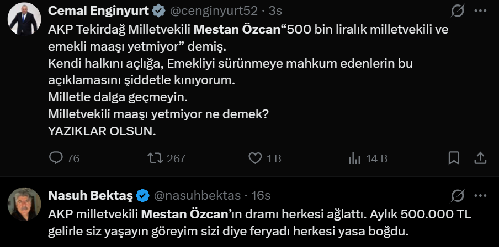
Task: Open view analytics showing 14 B
Action: coord(354,158)
